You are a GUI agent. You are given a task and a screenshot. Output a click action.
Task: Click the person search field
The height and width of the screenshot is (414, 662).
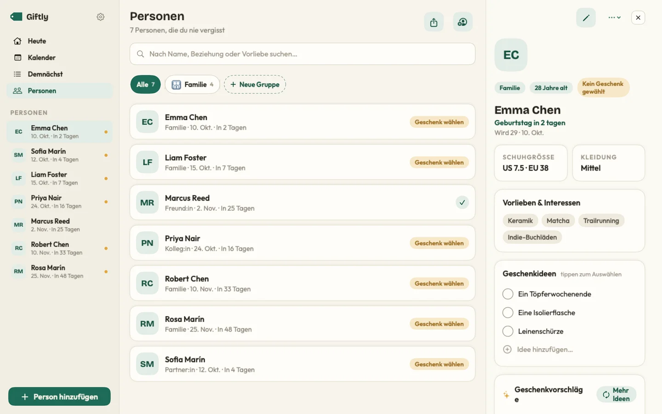[302, 54]
